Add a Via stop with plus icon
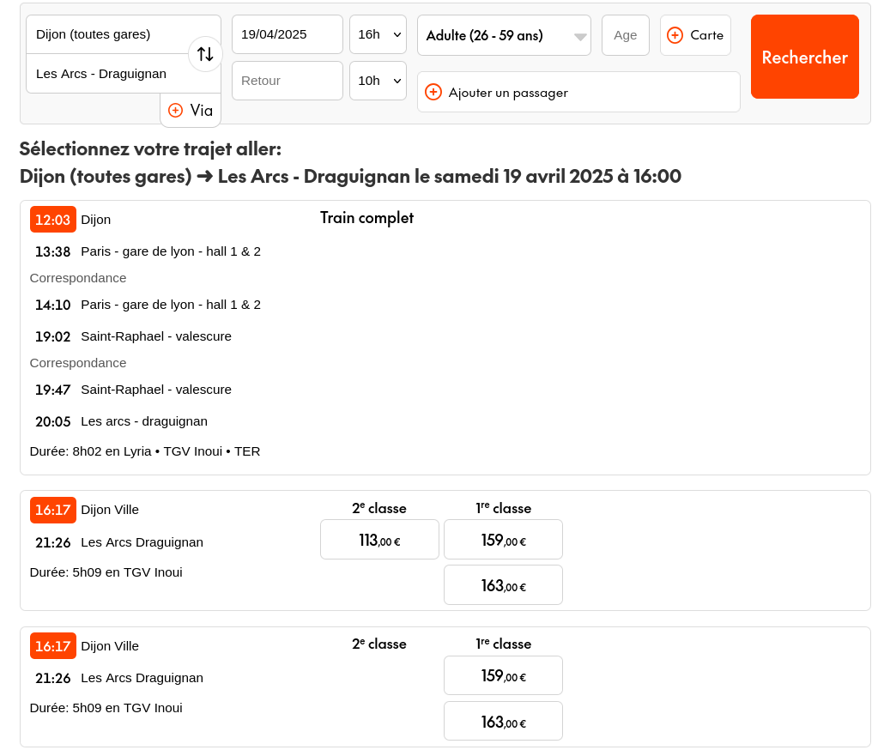Viewport: 884px width, 756px height. pos(176,110)
